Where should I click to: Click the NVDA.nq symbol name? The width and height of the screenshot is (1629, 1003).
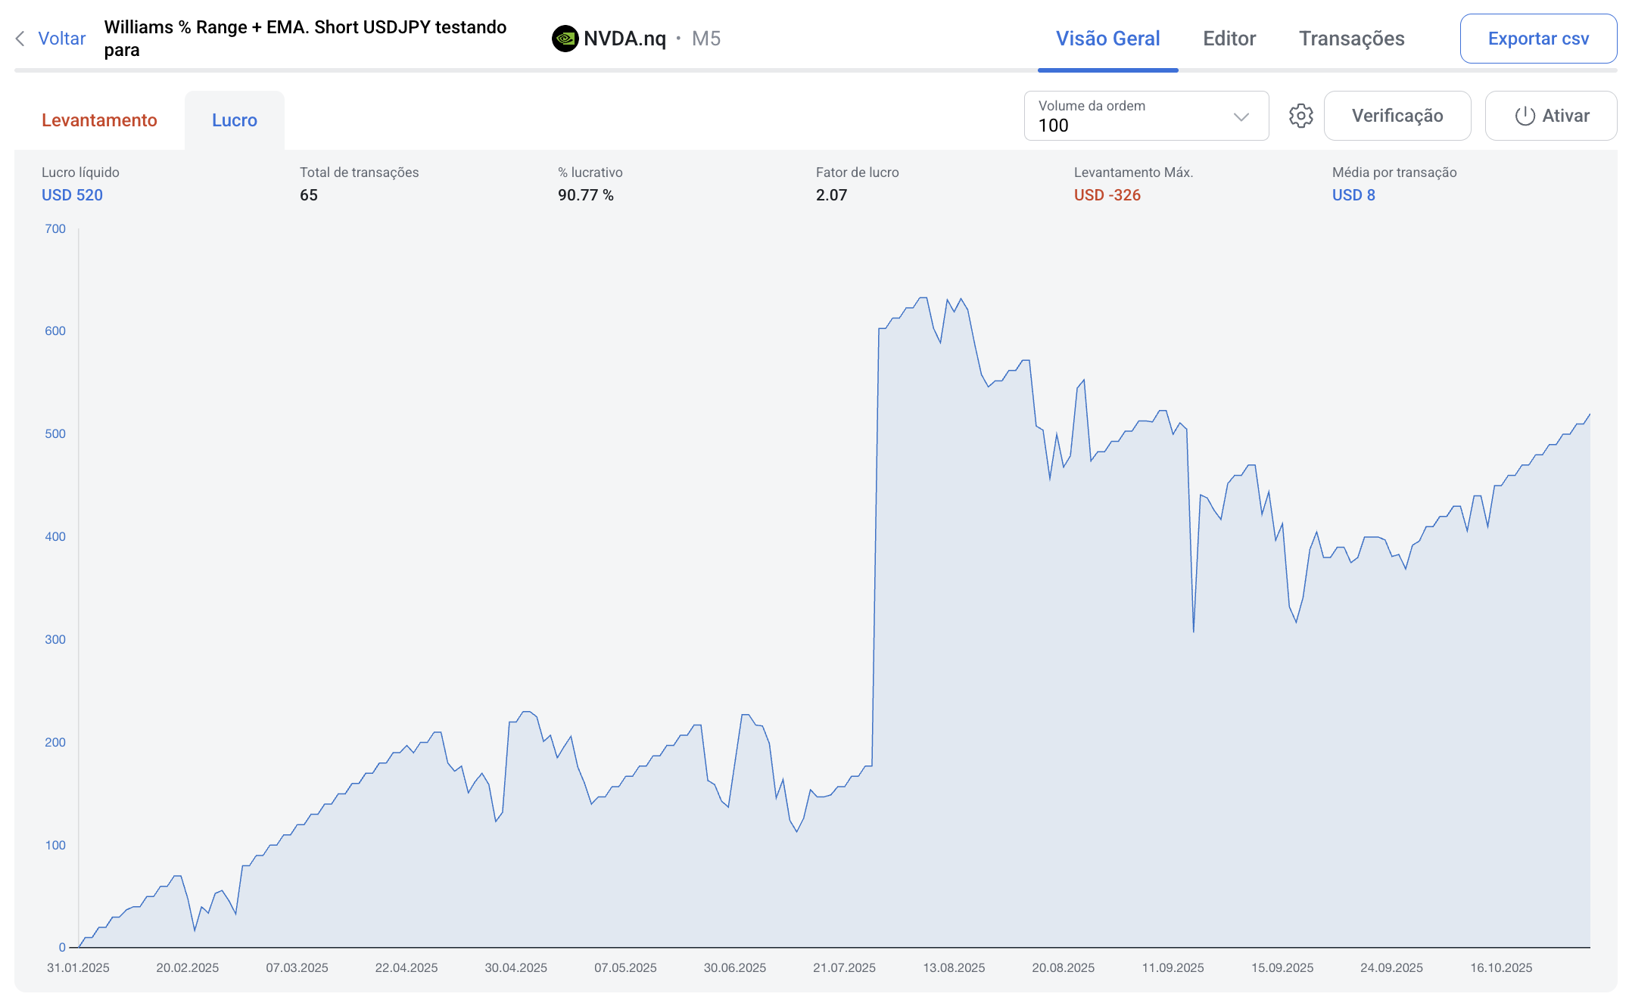coord(625,39)
